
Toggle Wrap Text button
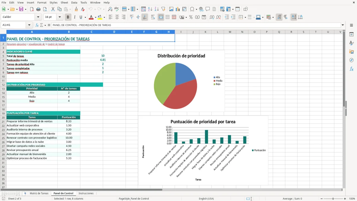click(x=153, y=17)
